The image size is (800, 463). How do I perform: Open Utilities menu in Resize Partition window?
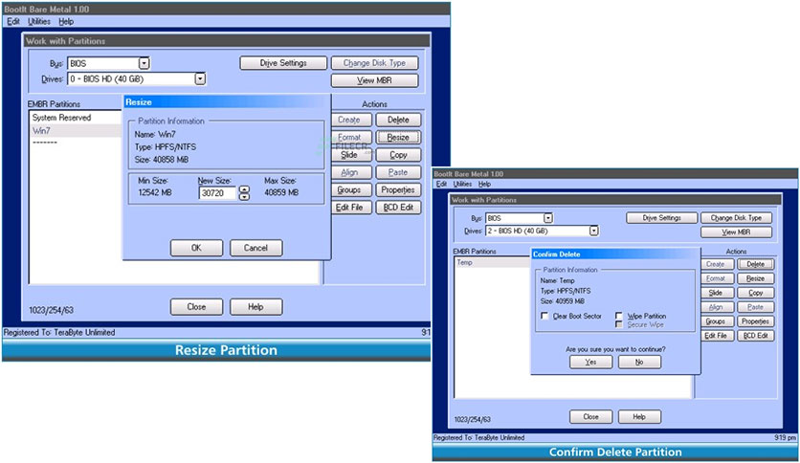pos(39,21)
